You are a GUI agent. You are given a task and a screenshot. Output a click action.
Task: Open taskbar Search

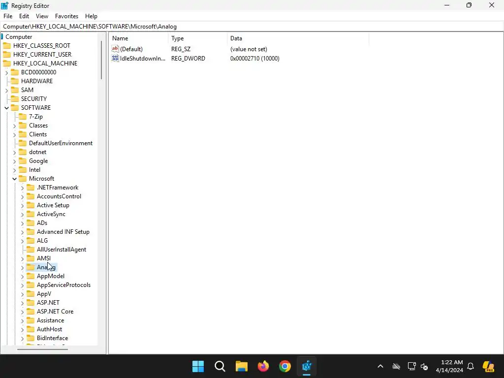pos(220,366)
